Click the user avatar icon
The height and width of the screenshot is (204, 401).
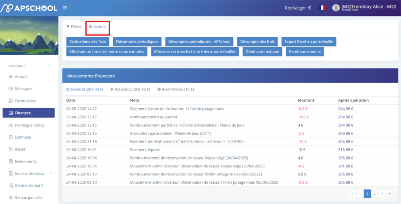[x=336, y=8]
